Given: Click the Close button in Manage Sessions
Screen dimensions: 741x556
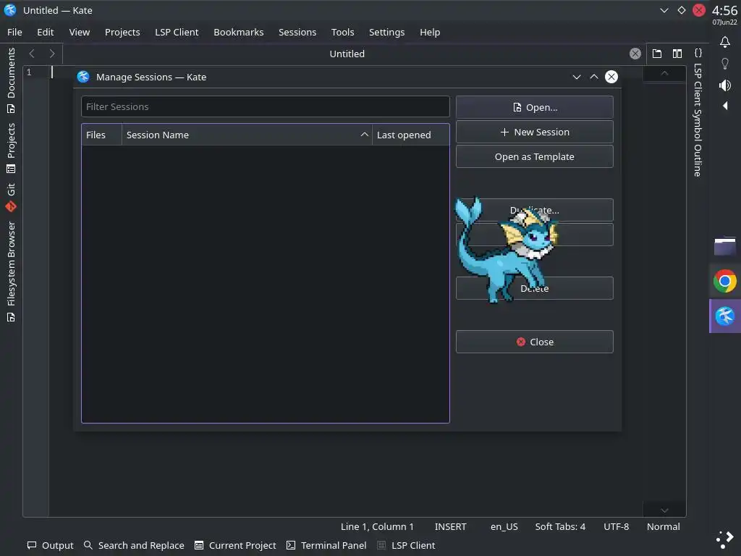Looking at the screenshot, I should (535, 342).
